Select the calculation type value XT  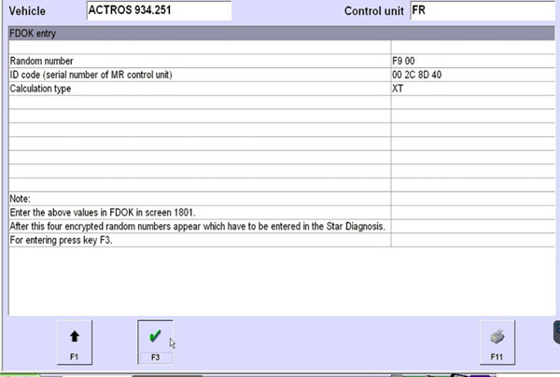tap(398, 89)
